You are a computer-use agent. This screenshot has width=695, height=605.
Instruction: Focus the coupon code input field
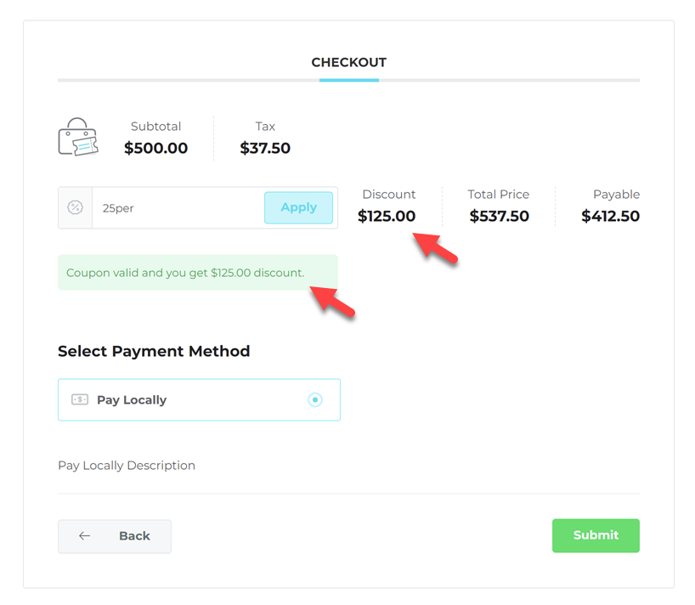tap(178, 208)
